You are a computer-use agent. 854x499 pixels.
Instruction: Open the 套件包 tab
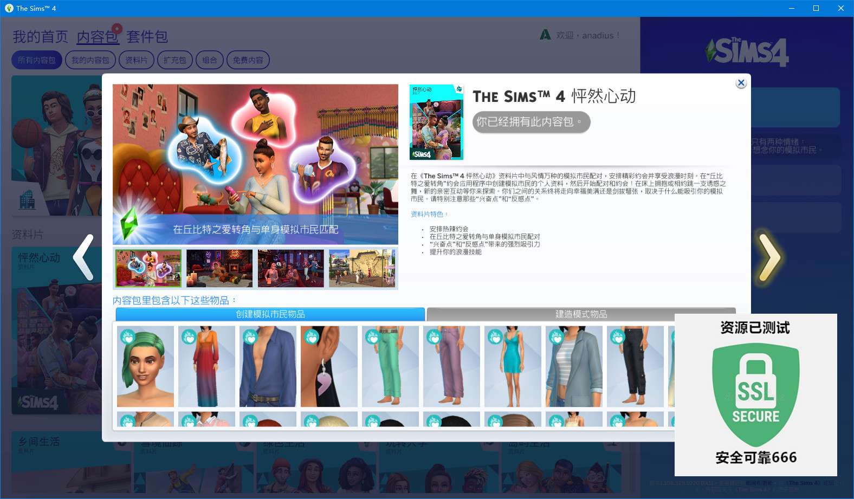point(147,37)
